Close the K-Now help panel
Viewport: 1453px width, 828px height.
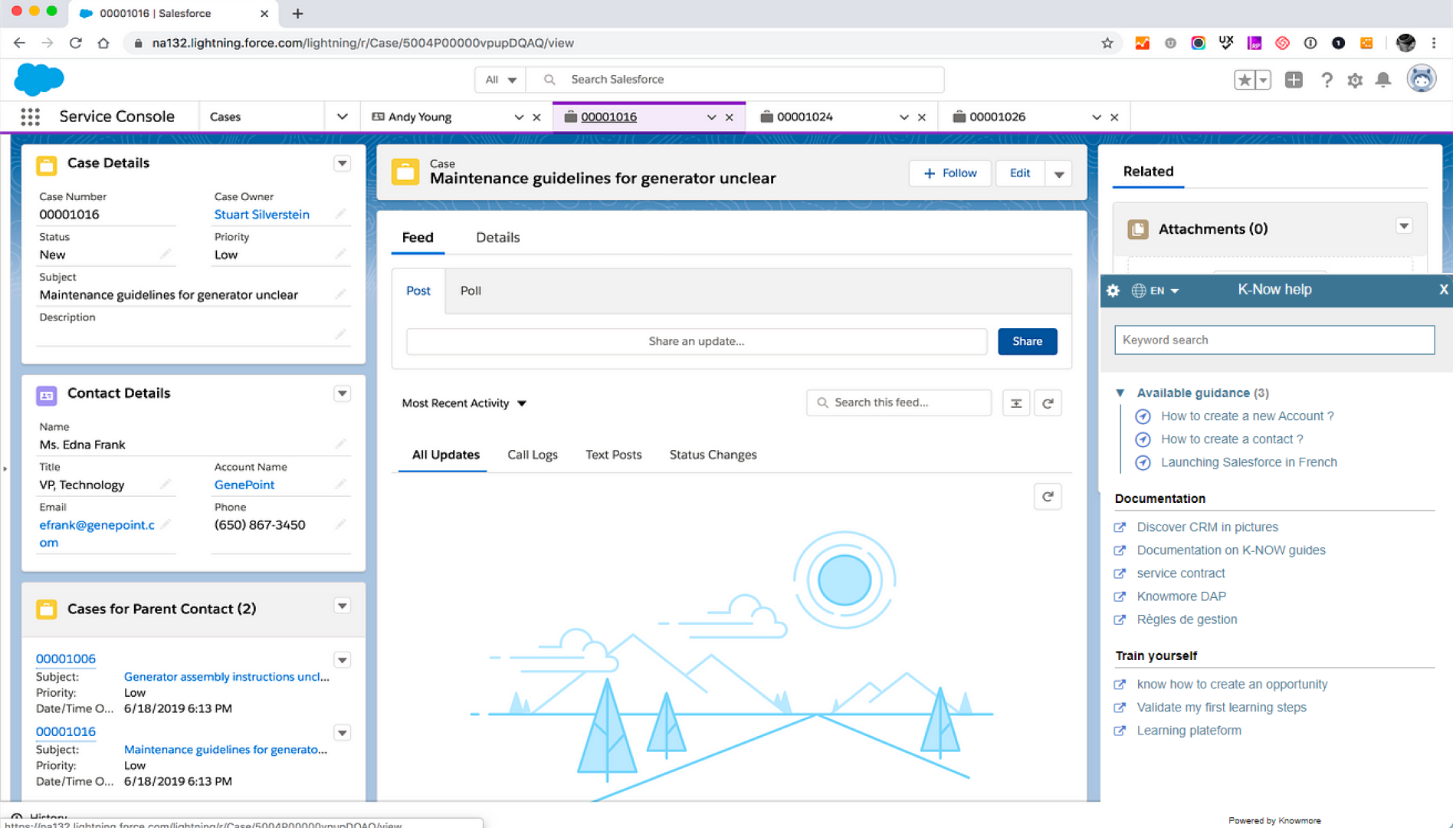[1443, 290]
